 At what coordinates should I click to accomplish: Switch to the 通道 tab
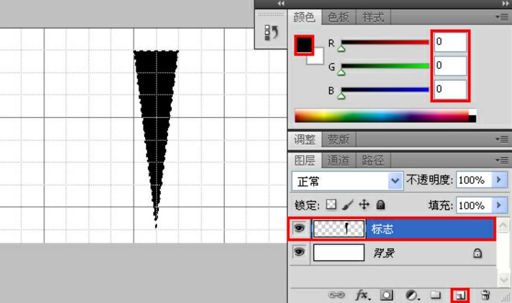pyautogui.click(x=338, y=161)
